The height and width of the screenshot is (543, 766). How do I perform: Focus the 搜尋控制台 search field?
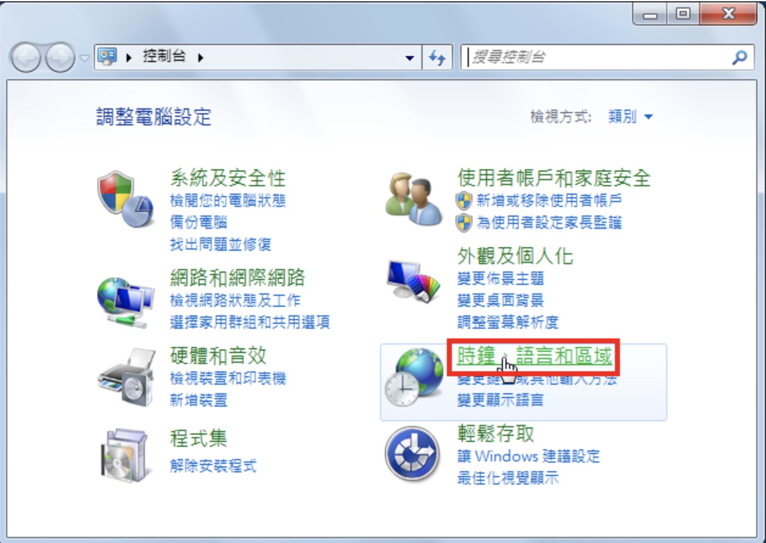tap(597, 58)
